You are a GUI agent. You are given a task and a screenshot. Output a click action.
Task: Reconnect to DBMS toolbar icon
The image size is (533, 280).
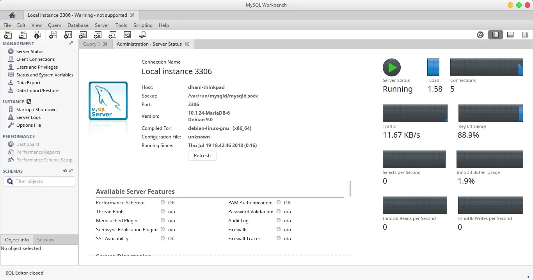point(142,35)
